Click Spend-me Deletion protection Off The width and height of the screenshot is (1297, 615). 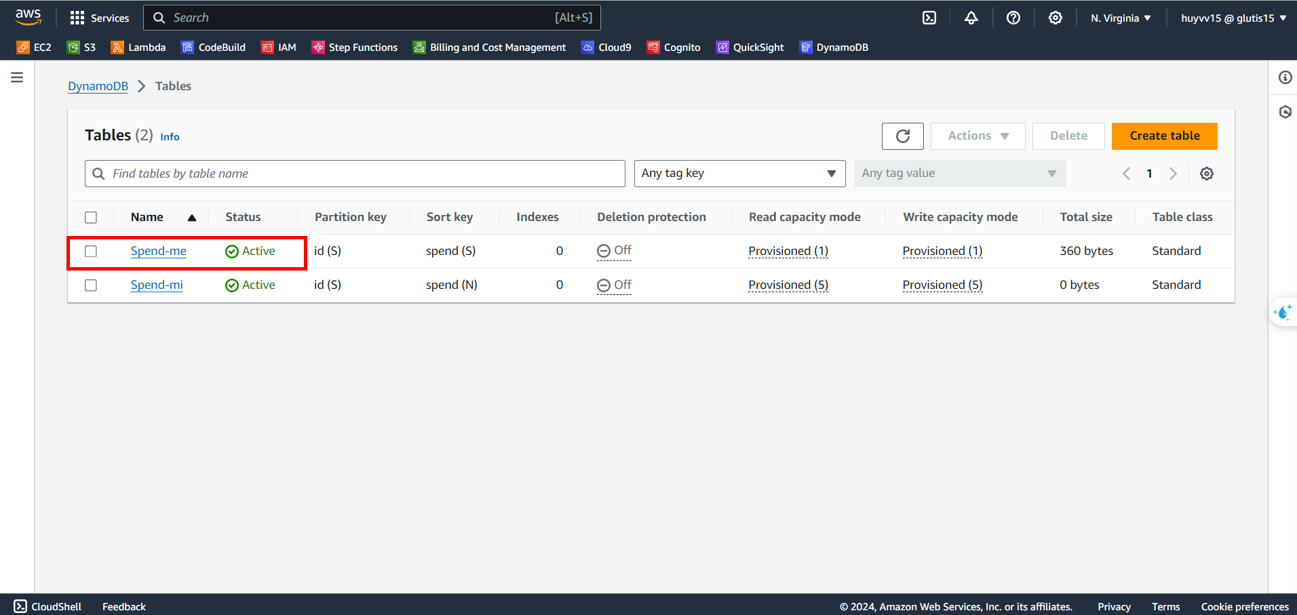click(x=614, y=251)
